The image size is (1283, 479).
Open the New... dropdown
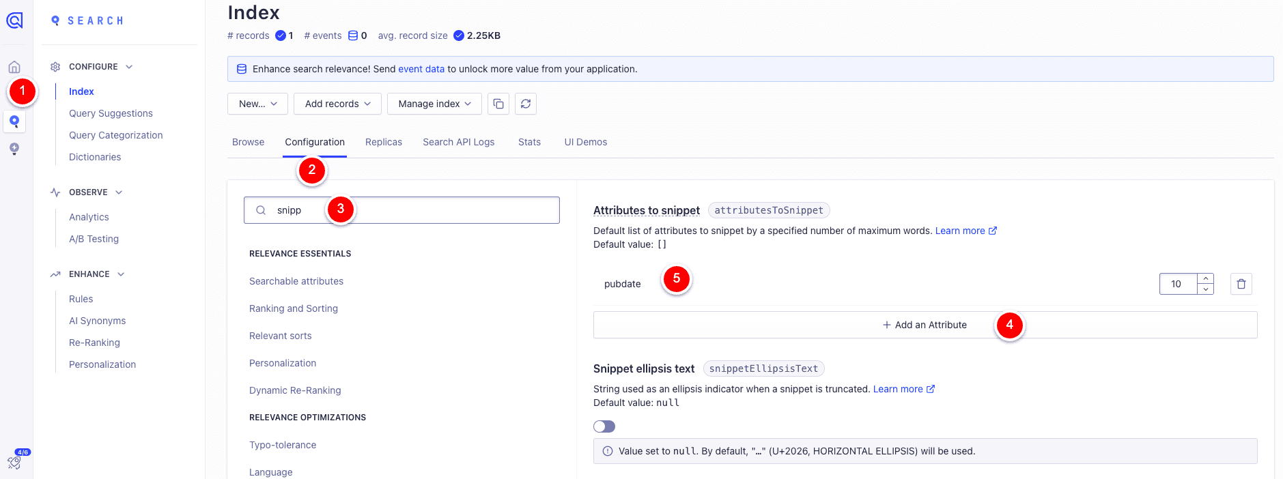coord(257,104)
